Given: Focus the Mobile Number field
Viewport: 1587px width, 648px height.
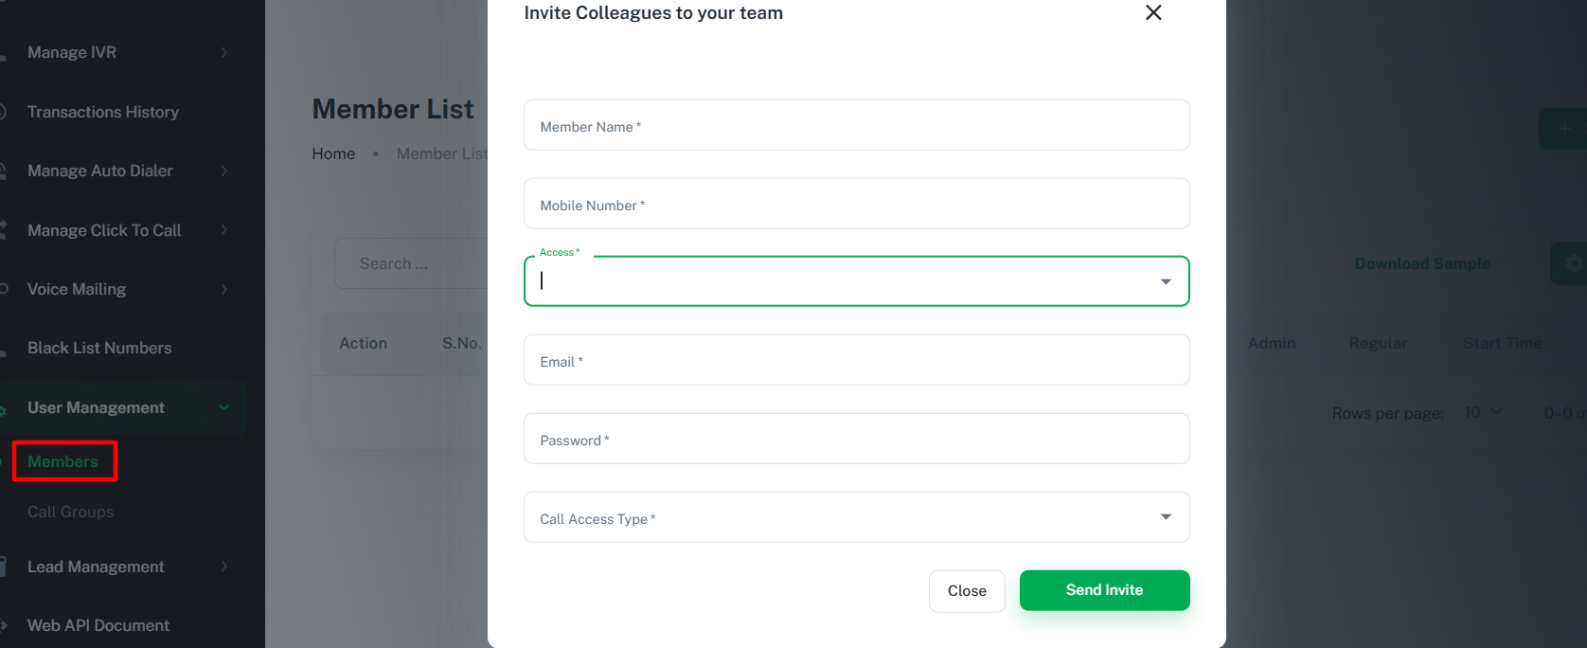Looking at the screenshot, I should 856,204.
